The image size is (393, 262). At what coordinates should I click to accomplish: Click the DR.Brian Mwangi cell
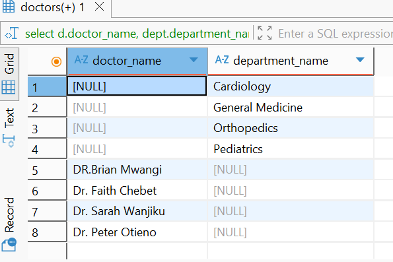[137, 170]
